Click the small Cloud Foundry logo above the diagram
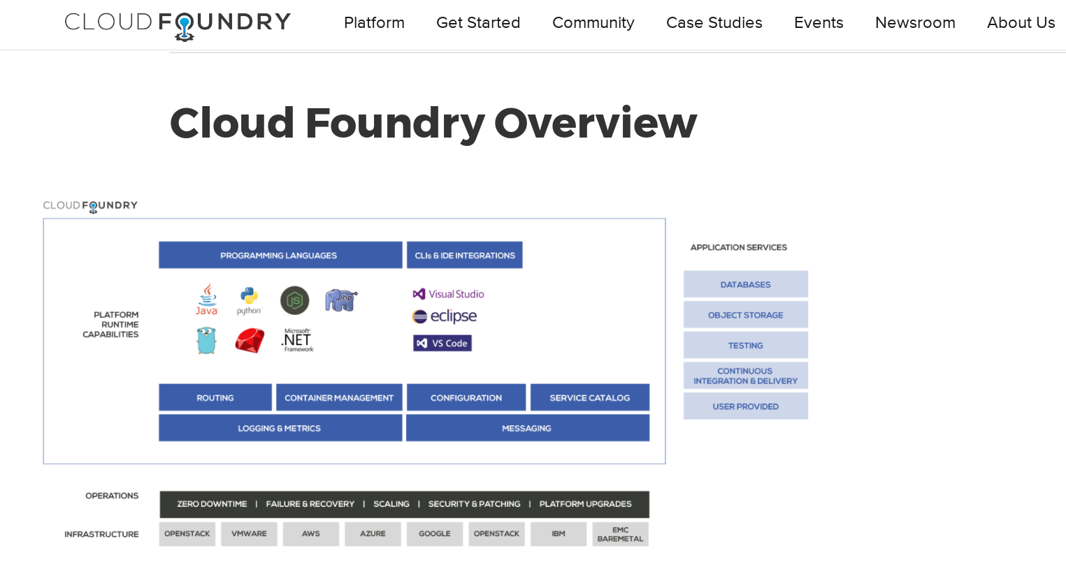1066x567 pixels. point(90,206)
